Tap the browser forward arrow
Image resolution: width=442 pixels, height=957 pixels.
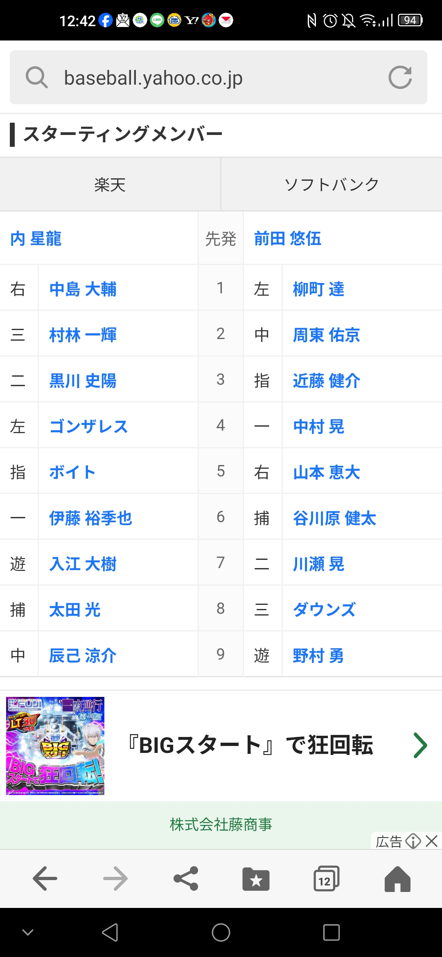115,878
